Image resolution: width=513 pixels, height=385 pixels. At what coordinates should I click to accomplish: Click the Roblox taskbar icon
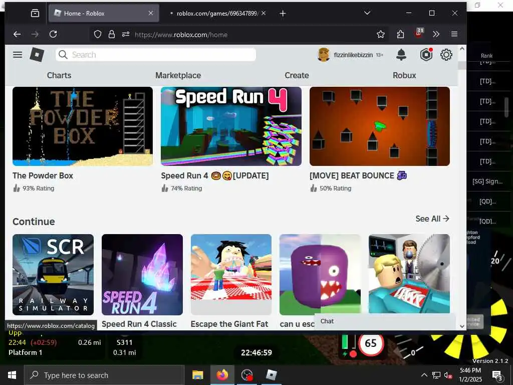click(271, 375)
